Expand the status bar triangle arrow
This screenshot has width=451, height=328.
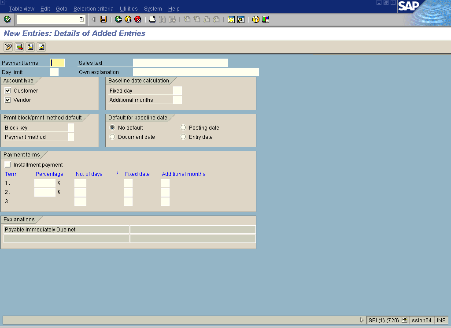[x=362, y=321]
